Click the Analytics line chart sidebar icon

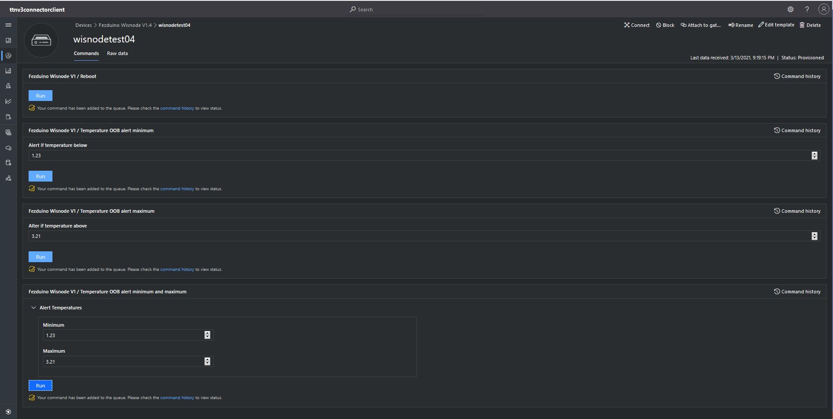tap(8, 101)
